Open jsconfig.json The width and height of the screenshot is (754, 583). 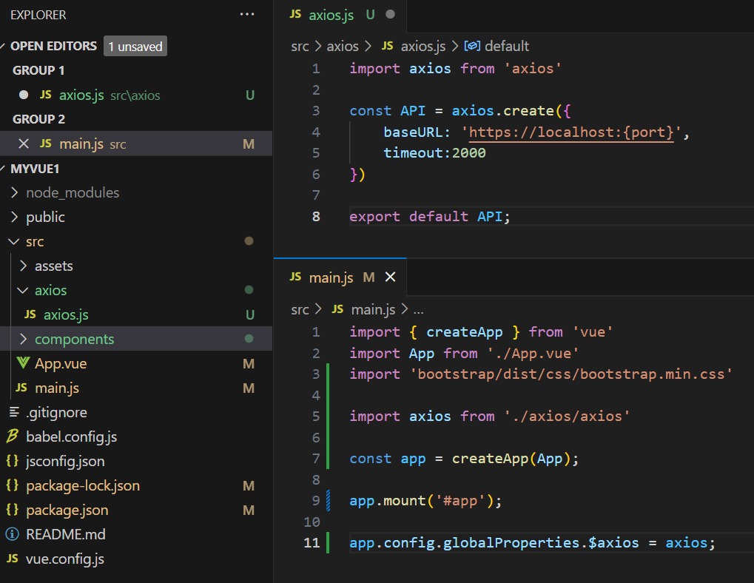click(x=65, y=462)
